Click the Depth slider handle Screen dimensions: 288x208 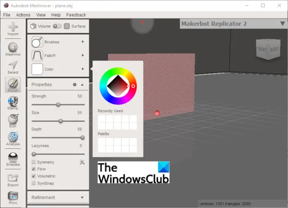82,138
